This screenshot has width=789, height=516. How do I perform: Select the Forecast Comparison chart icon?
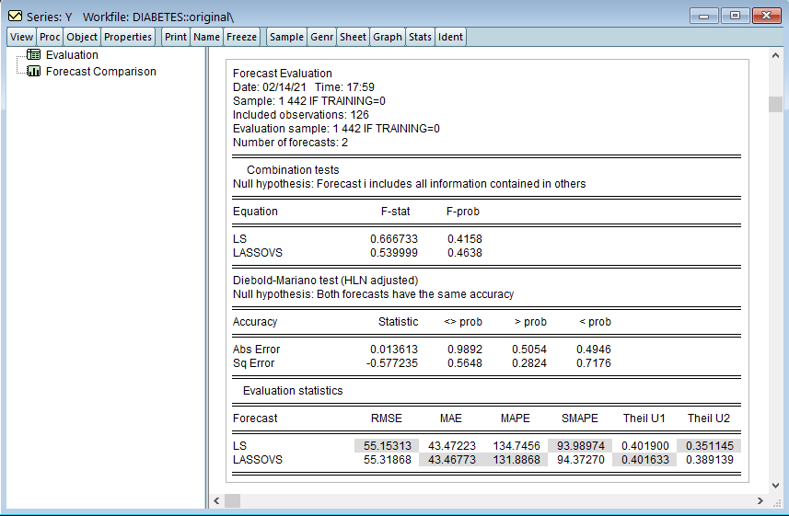[34, 71]
